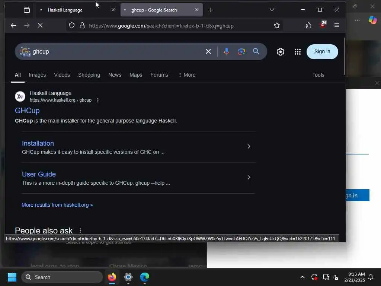The image size is (381, 286).
Task: List all tabs with the dropdown arrow
Action: click(272, 10)
